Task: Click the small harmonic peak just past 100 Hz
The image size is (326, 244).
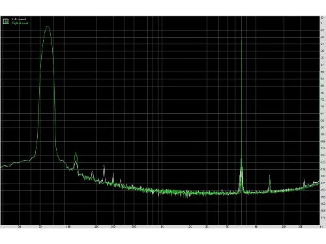Action: pyautogui.click(x=76, y=153)
